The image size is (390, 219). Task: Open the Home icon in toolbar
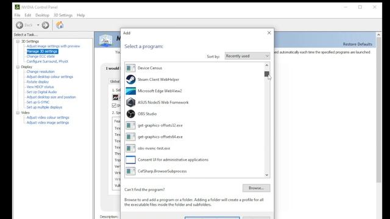60,25
